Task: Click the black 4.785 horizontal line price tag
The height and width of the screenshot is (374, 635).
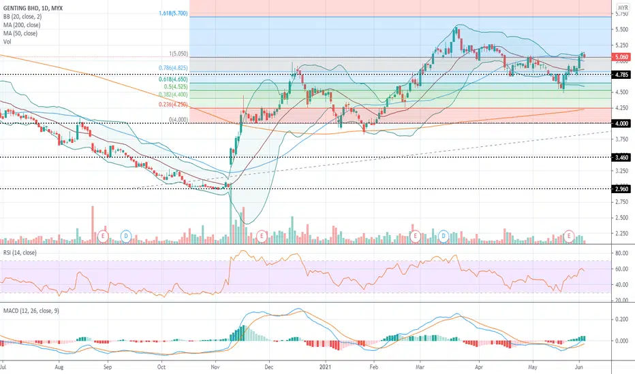Action: [621, 75]
